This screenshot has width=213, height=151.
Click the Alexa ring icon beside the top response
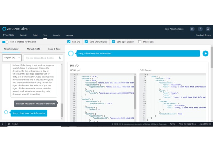[71, 53]
